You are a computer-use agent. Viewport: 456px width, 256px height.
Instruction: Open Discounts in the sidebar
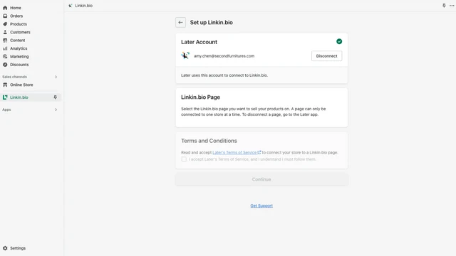coord(19,65)
